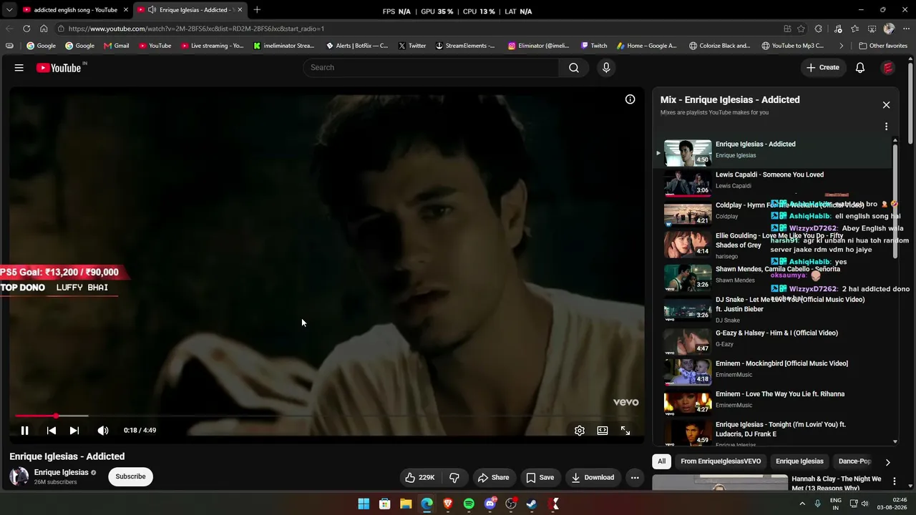This screenshot has height=515, width=916.
Task: Select Eminem - Love The Way You Lie
Action: [x=780, y=394]
